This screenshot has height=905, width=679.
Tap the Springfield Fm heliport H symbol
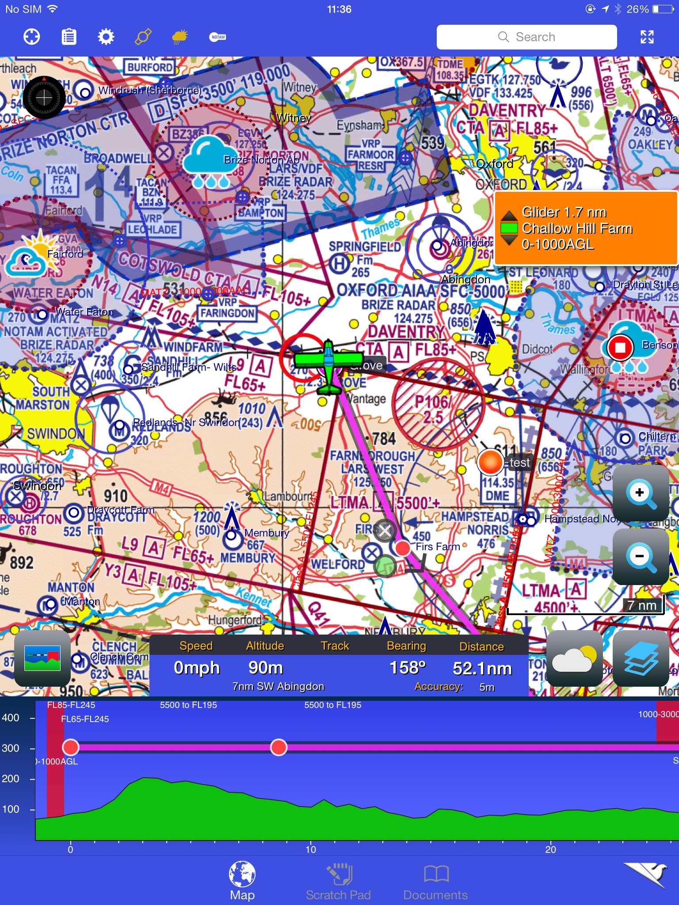[x=339, y=264]
